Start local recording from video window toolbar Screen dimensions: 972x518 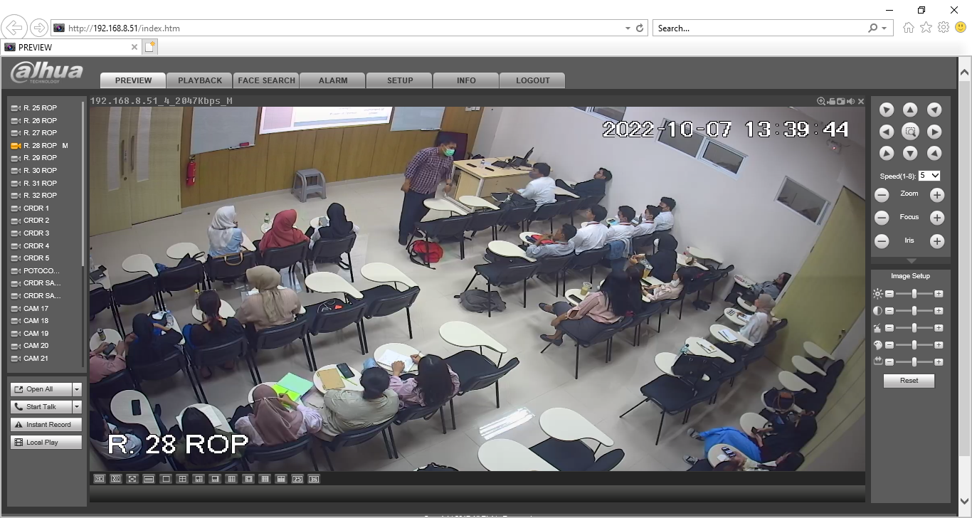831,101
